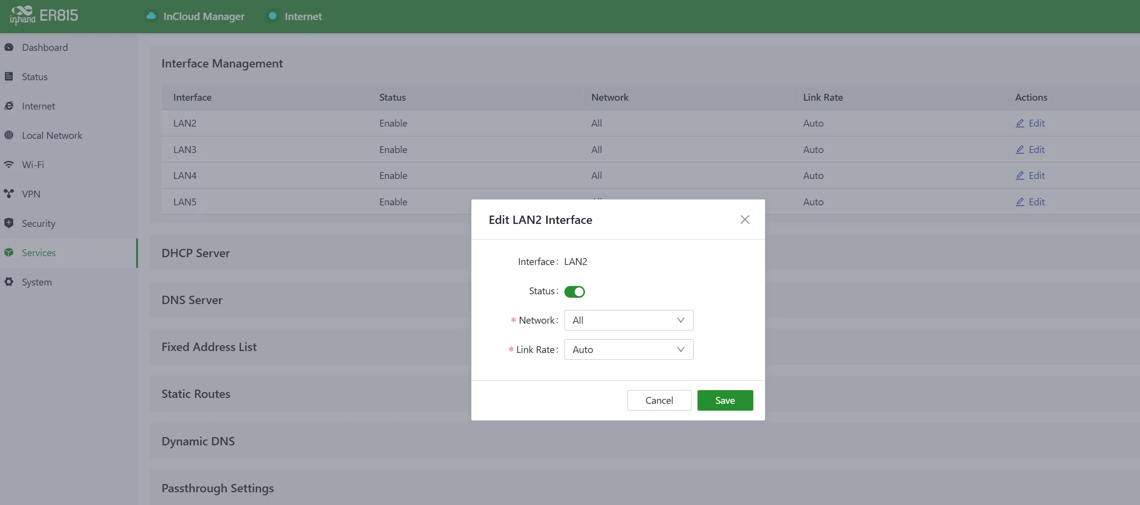Click the Internet status dot icon
This screenshot has width=1140, height=505.
(273, 16)
